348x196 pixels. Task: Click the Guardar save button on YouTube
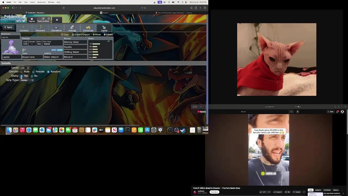(x=297, y=192)
